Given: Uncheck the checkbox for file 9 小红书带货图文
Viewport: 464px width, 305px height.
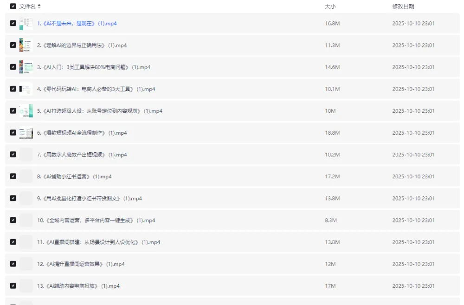Looking at the screenshot, I should 13,198.
